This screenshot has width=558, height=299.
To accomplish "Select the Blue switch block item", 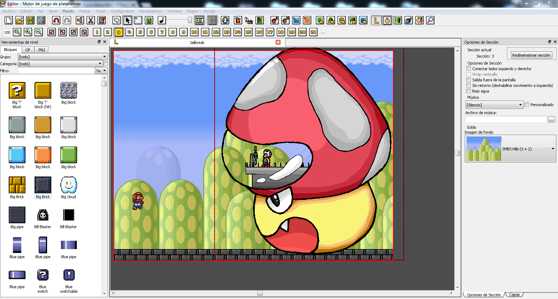I will pos(43,281).
